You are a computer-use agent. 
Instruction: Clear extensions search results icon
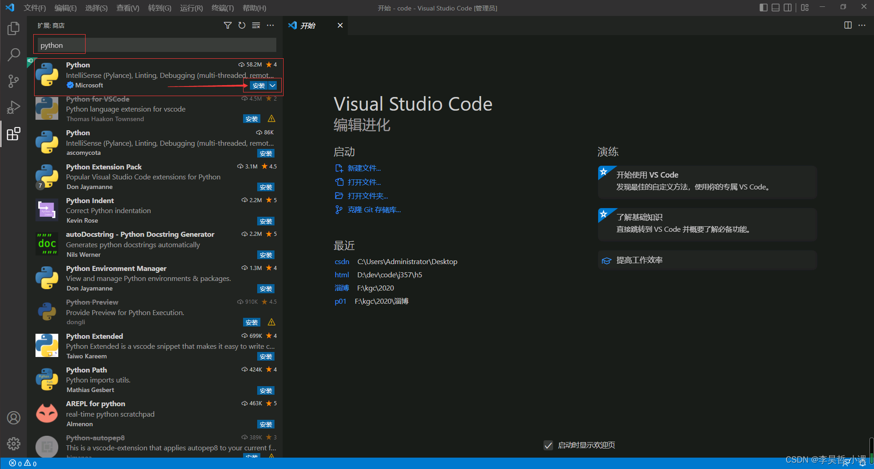coord(256,25)
